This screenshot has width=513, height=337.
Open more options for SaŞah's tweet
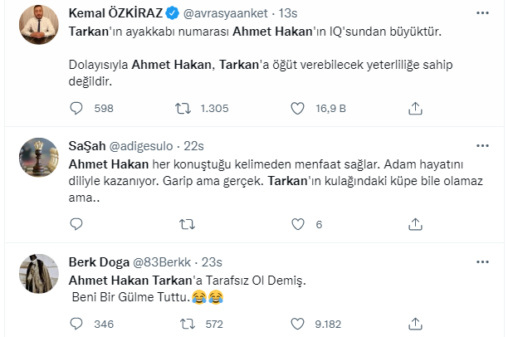[x=482, y=145]
